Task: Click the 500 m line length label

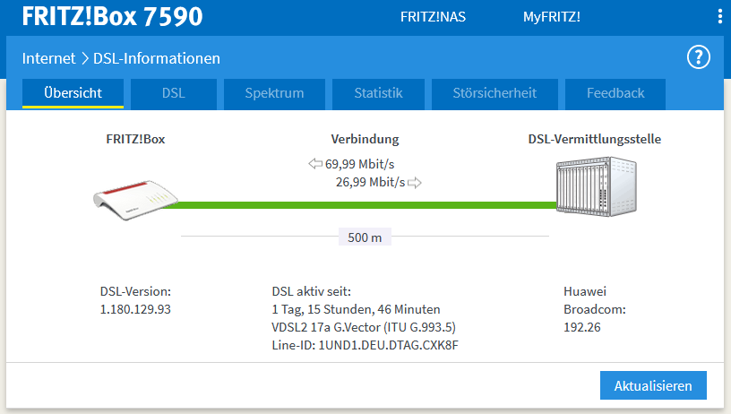Action: [365, 237]
